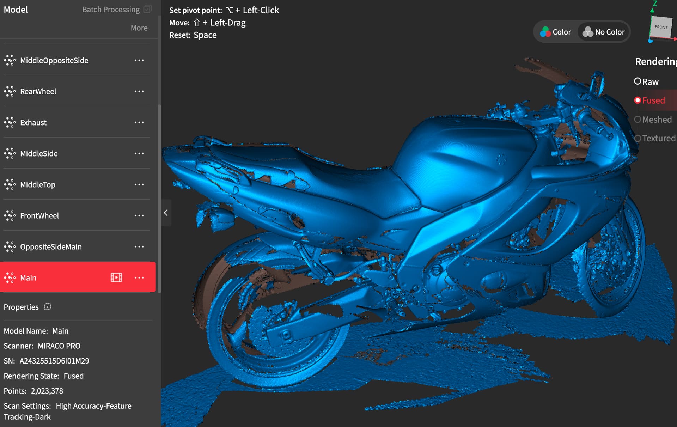Select the Fused rendering radio button
The image size is (677, 427).
coord(638,100)
